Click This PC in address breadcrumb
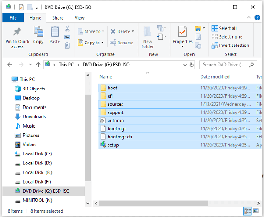The image size is (264, 217). coord(66,65)
